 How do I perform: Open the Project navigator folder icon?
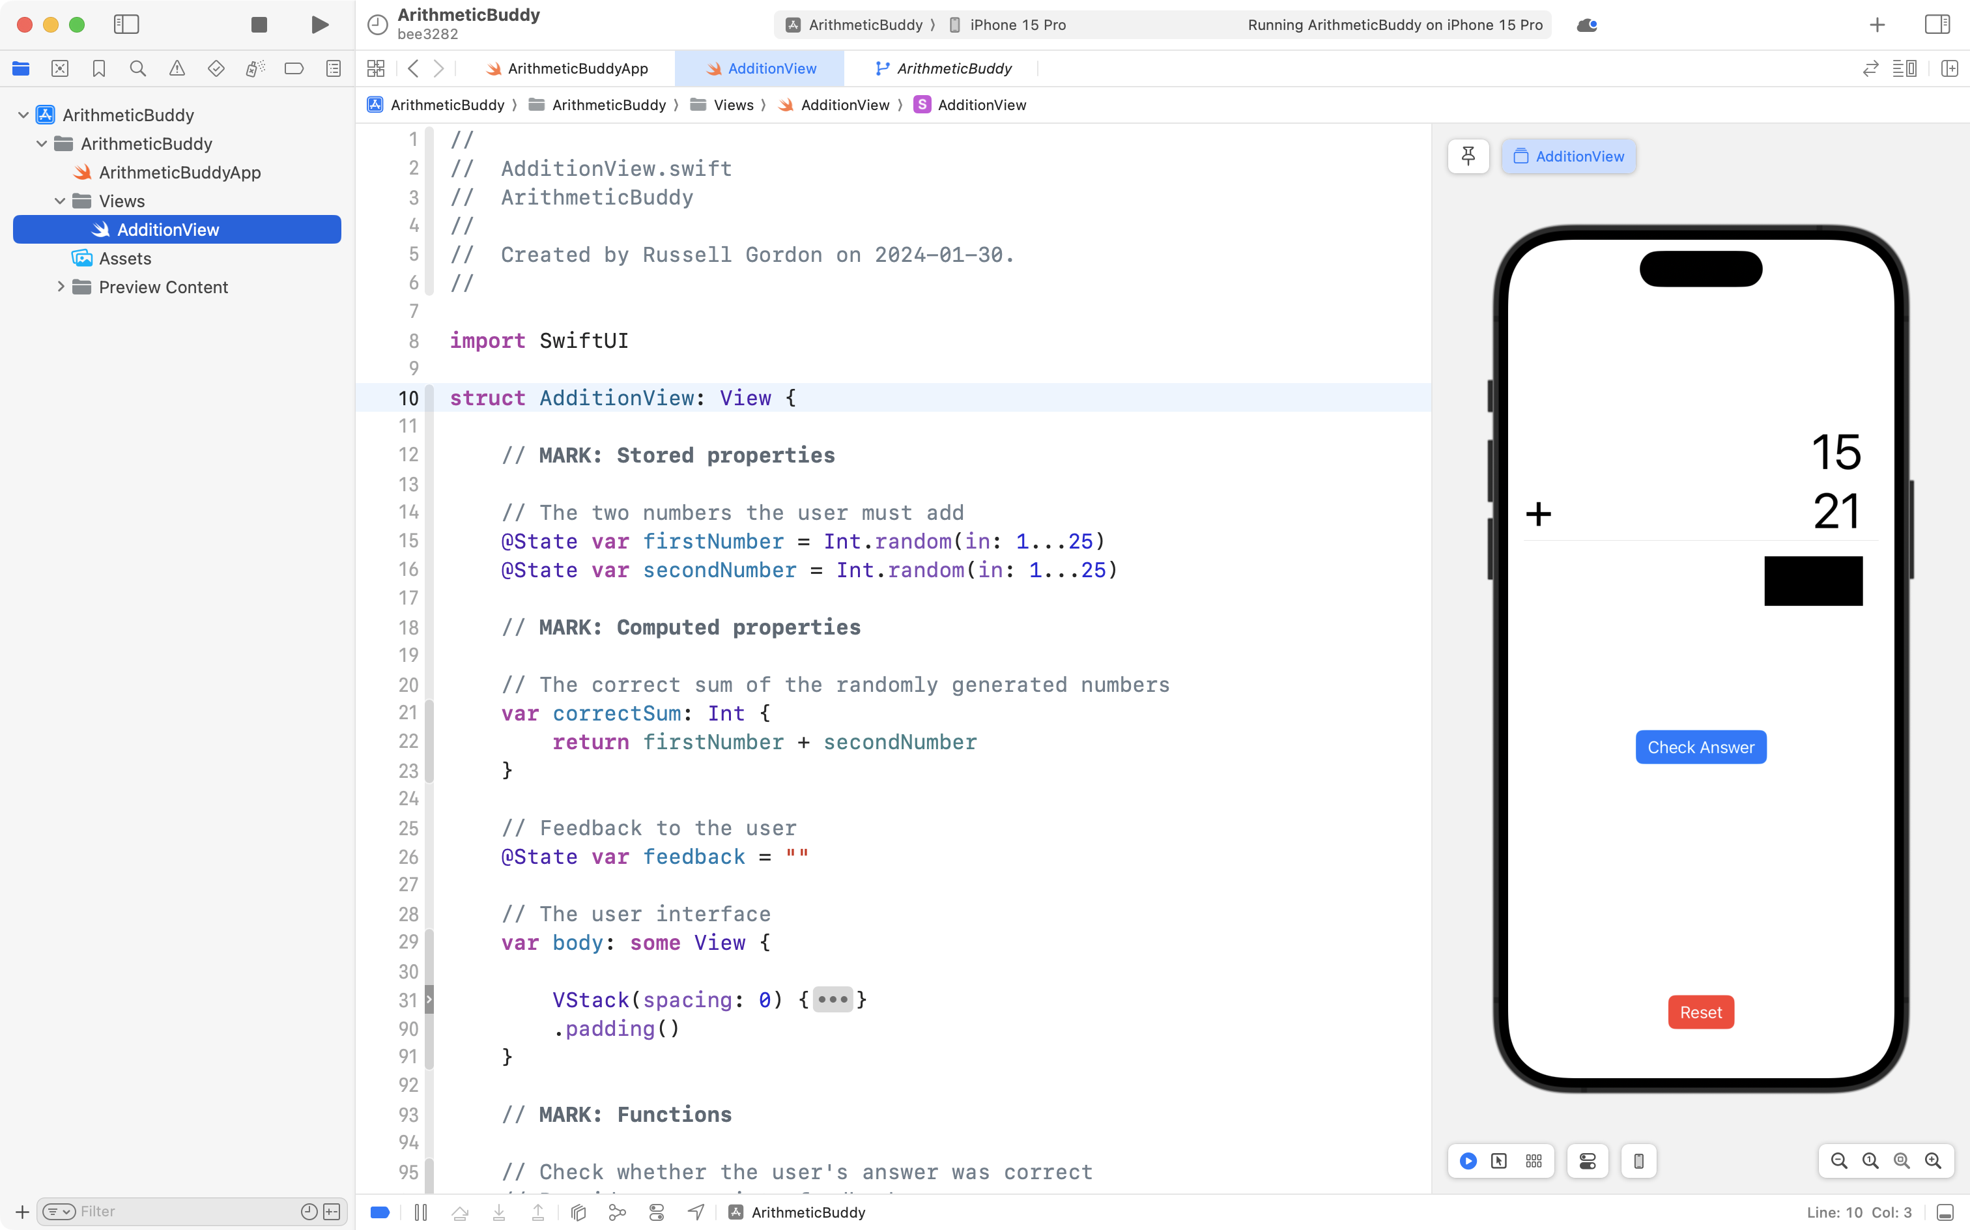pyautogui.click(x=21, y=68)
